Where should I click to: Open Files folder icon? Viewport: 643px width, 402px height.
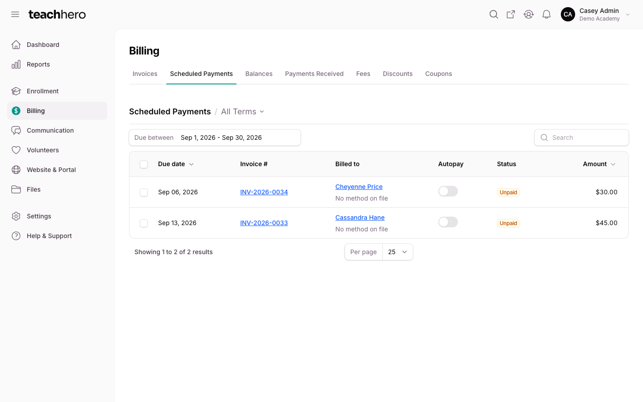(x=16, y=189)
